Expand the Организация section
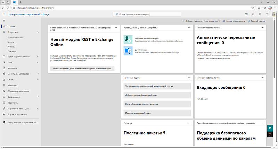The width and height of the screenshot is (278, 149). pyautogui.click(x=38, y=97)
